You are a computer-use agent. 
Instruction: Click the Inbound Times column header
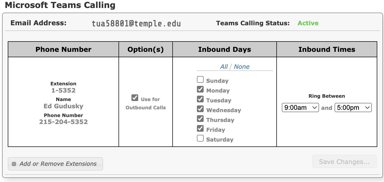[327, 49]
